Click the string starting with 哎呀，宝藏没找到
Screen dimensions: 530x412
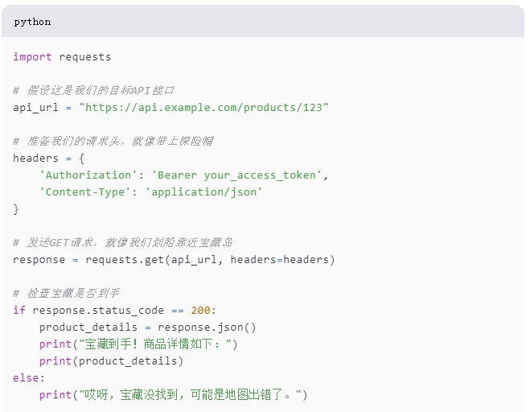190,395
